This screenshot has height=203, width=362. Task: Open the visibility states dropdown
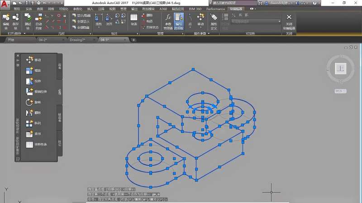(x=256, y=21)
